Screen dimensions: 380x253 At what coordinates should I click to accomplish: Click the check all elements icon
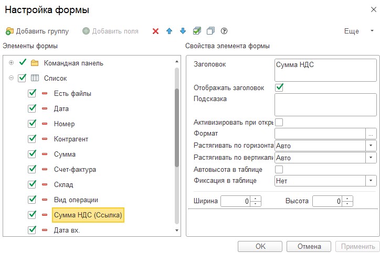(x=197, y=31)
